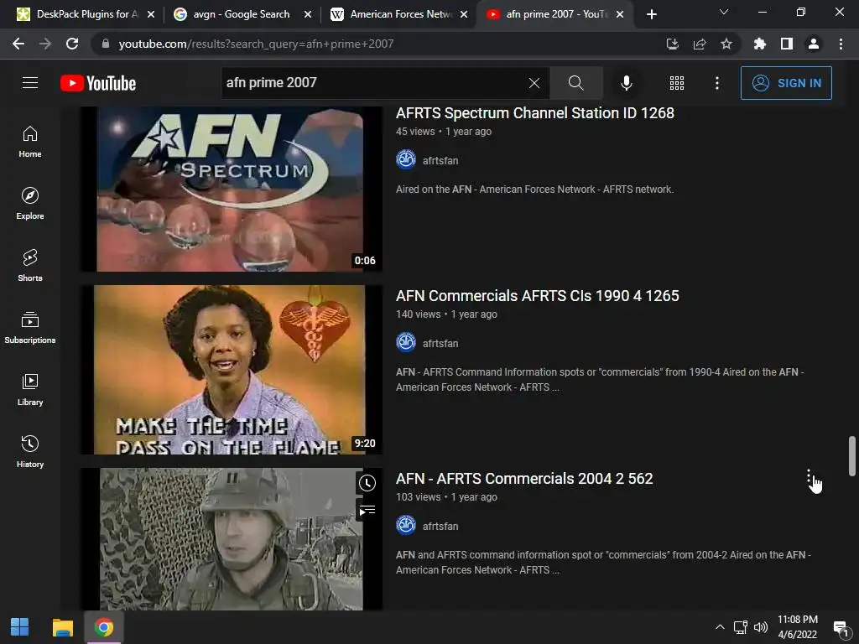The image size is (859, 644).
Task: Click the SIGN IN button
Action: pos(786,83)
